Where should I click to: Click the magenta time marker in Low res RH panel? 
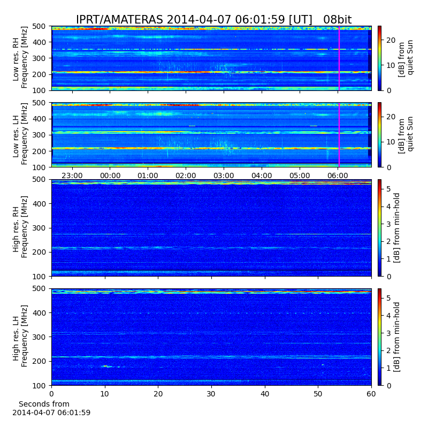point(339,58)
